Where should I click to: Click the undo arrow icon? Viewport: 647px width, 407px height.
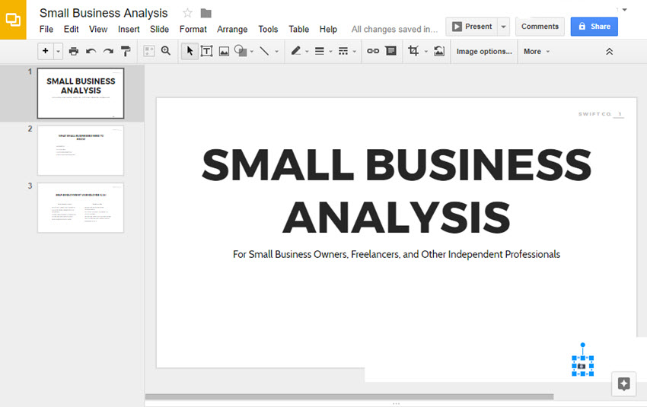(x=91, y=51)
